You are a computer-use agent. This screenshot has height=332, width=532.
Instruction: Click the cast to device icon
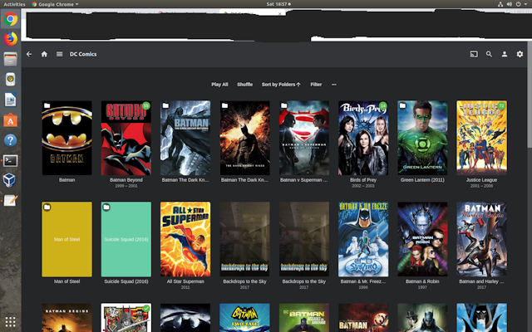pyautogui.click(x=474, y=54)
